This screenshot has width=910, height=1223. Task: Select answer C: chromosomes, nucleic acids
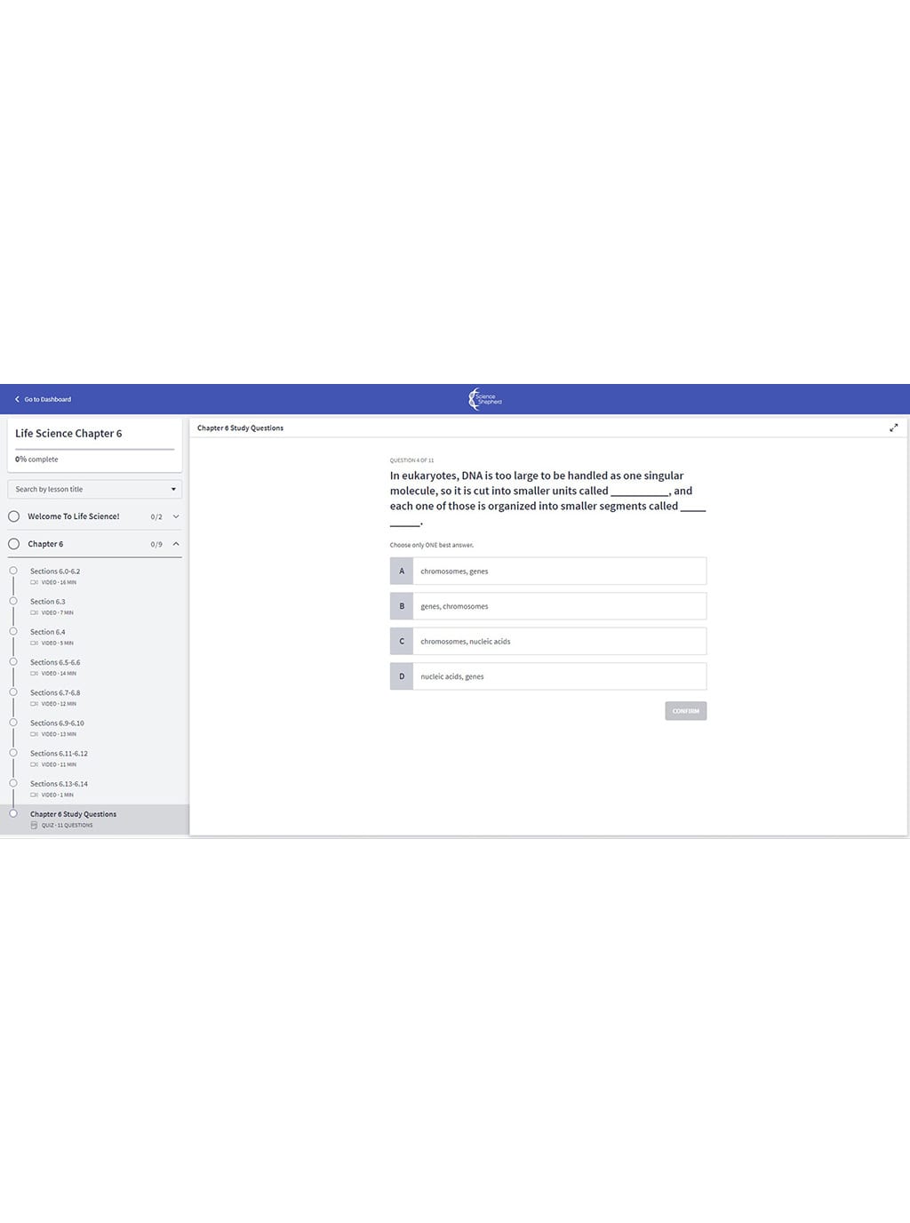[548, 642]
